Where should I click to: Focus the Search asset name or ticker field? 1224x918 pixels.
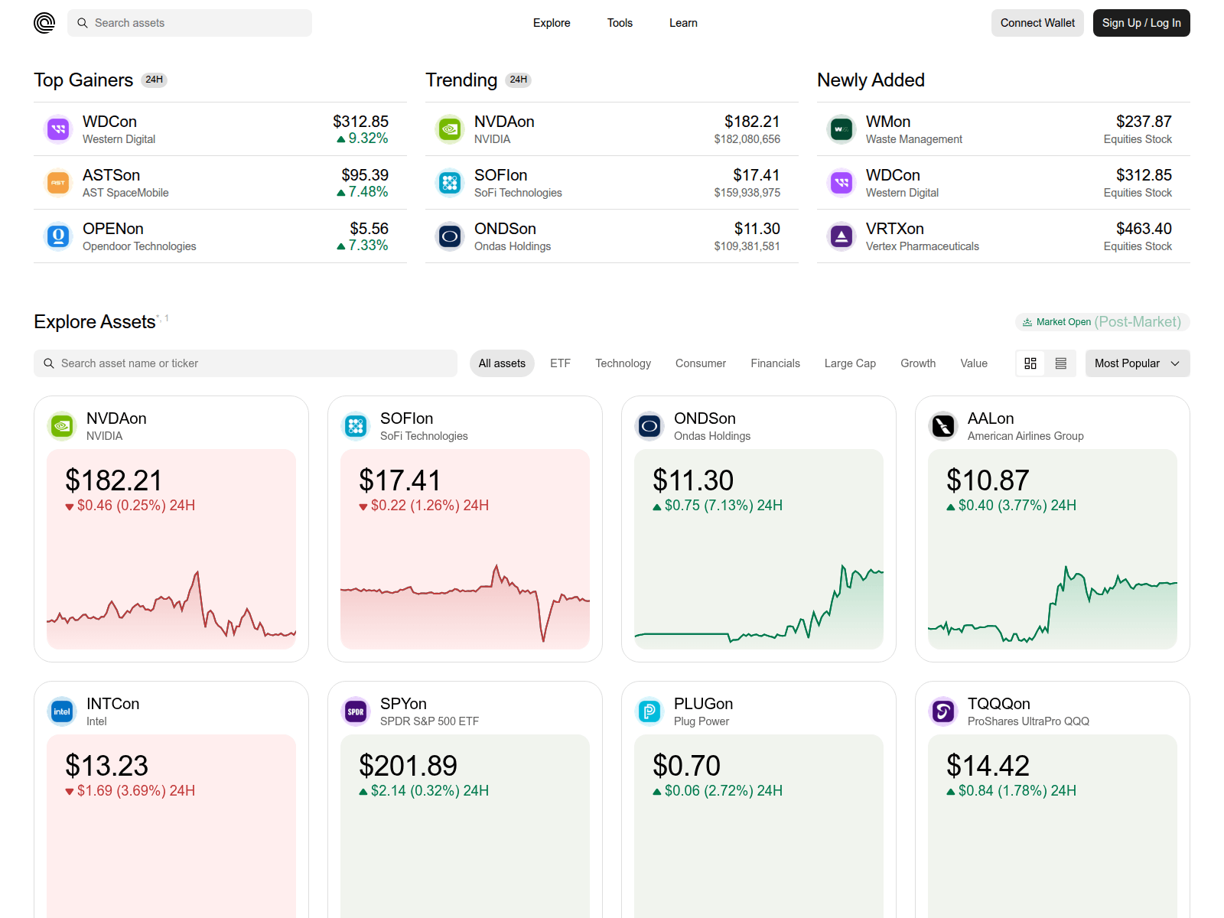(246, 363)
